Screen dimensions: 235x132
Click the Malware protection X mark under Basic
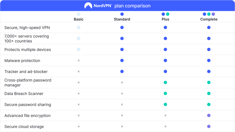pyautogui.click(x=79, y=61)
